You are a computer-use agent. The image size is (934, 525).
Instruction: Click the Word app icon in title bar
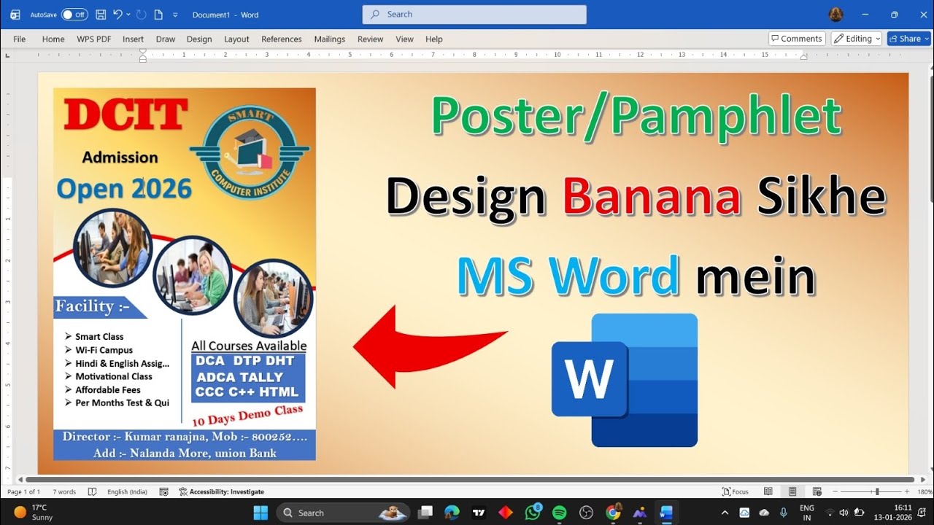[15, 15]
